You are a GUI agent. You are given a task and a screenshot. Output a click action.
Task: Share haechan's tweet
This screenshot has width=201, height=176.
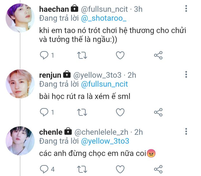point(158,56)
